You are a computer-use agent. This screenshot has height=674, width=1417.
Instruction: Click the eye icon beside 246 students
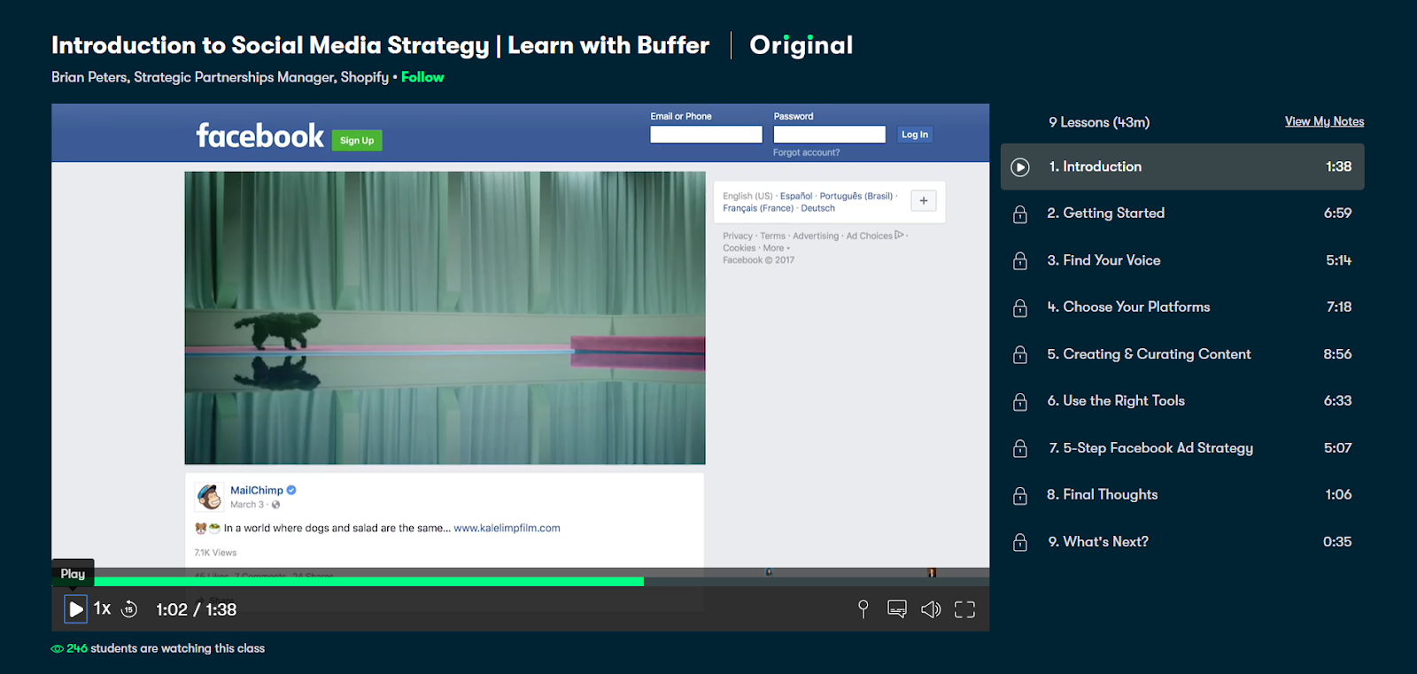tap(57, 649)
